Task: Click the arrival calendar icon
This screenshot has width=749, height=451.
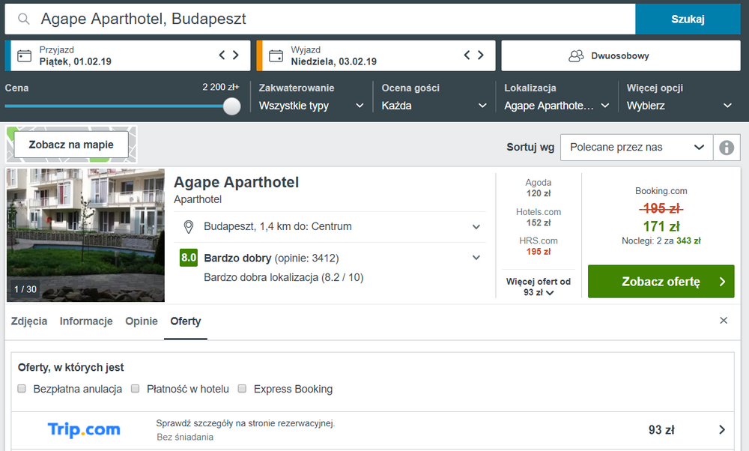Action: click(x=25, y=56)
